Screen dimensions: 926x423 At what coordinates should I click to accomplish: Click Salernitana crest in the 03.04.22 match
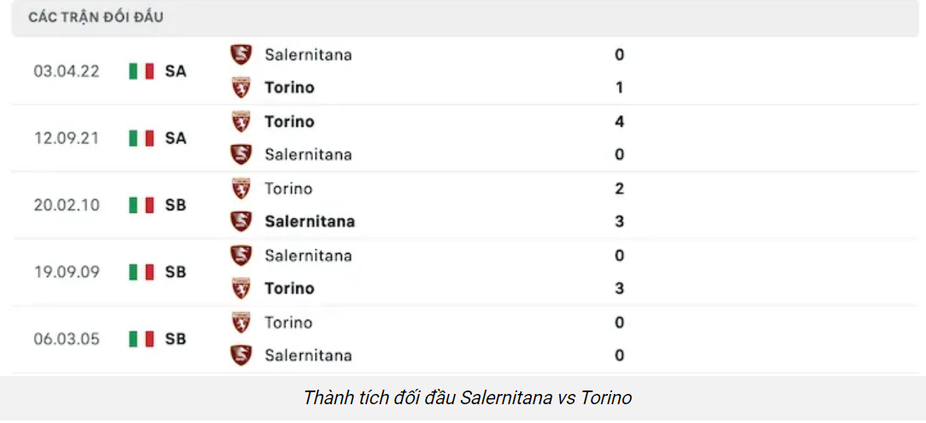pyautogui.click(x=241, y=55)
